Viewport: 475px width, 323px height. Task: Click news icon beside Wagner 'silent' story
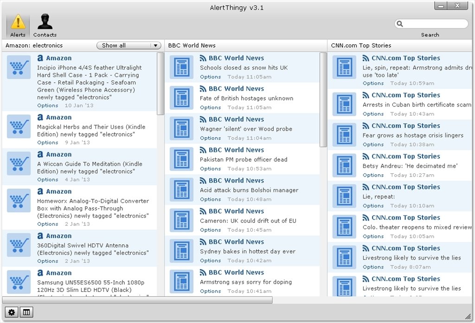pyautogui.click(x=181, y=128)
